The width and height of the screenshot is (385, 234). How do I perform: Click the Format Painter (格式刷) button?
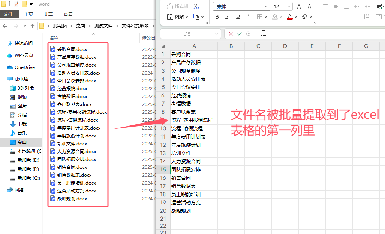click(177, 6)
